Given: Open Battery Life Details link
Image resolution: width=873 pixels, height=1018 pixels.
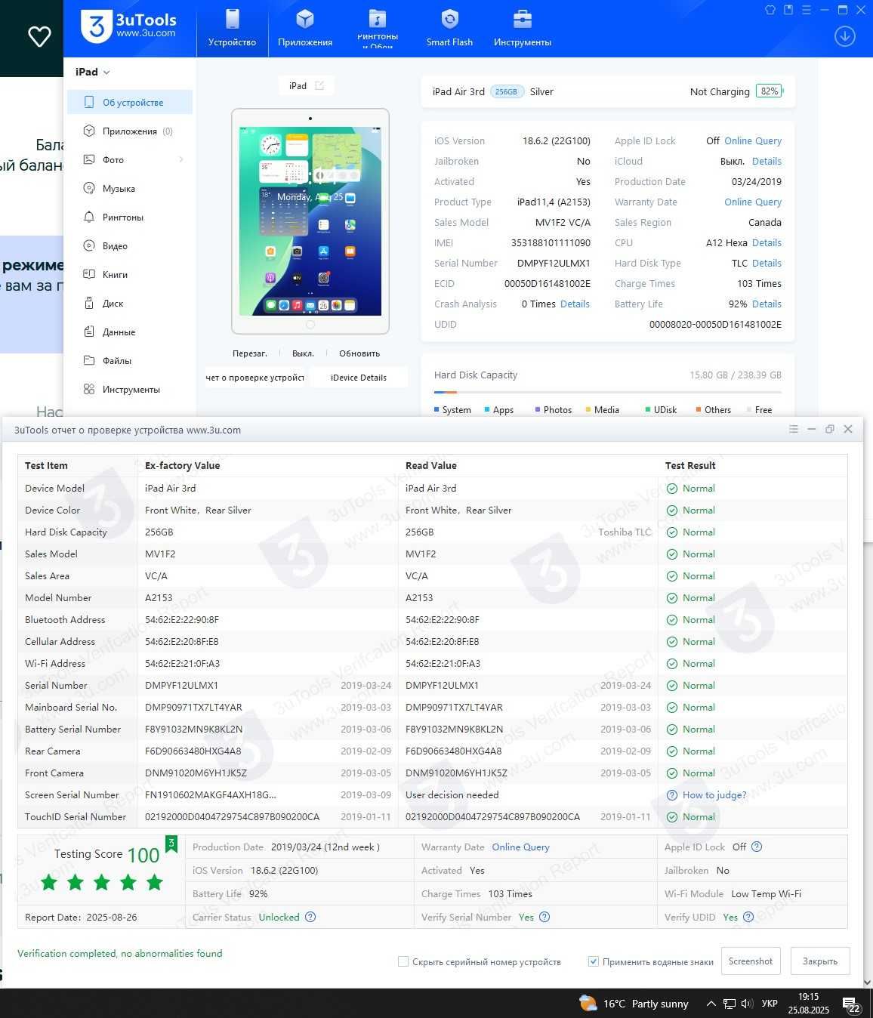Looking at the screenshot, I should coord(767,304).
